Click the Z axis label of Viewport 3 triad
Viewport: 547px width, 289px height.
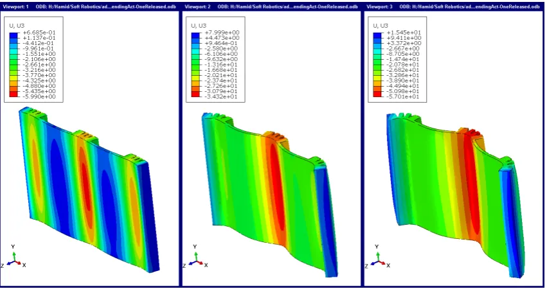(366, 266)
